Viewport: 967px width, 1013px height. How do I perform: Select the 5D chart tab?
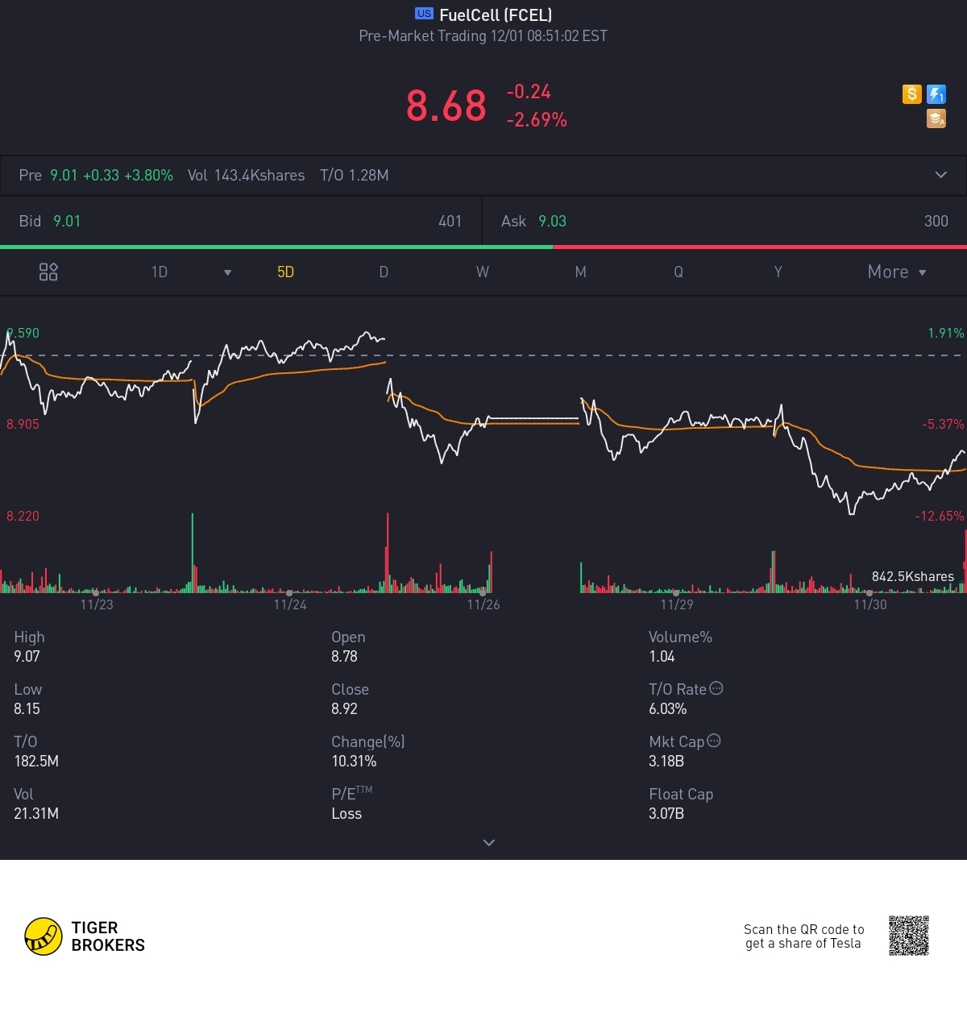click(x=285, y=272)
